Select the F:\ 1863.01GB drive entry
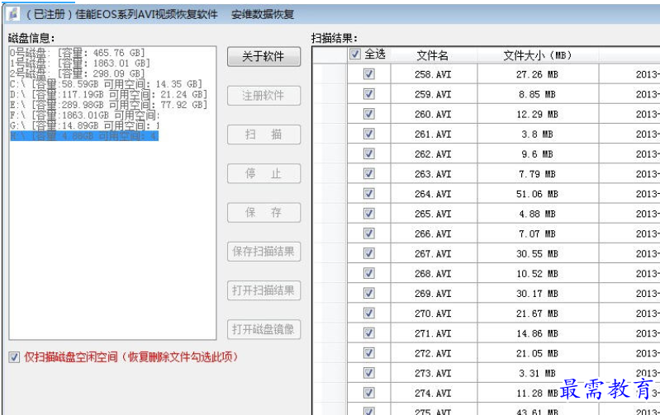This screenshot has width=660, height=415. pos(85,116)
